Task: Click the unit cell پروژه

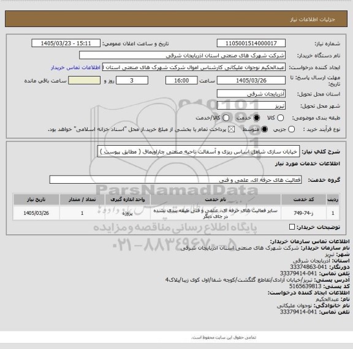Action: coord(127,213)
